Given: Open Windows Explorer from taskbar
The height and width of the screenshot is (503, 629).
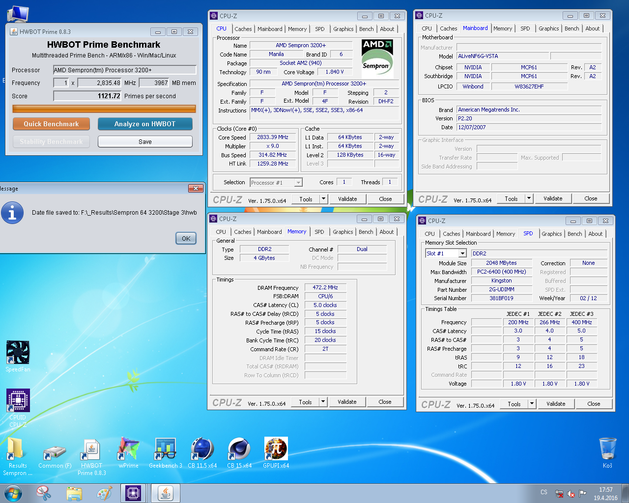Looking at the screenshot, I should point(74,493).
